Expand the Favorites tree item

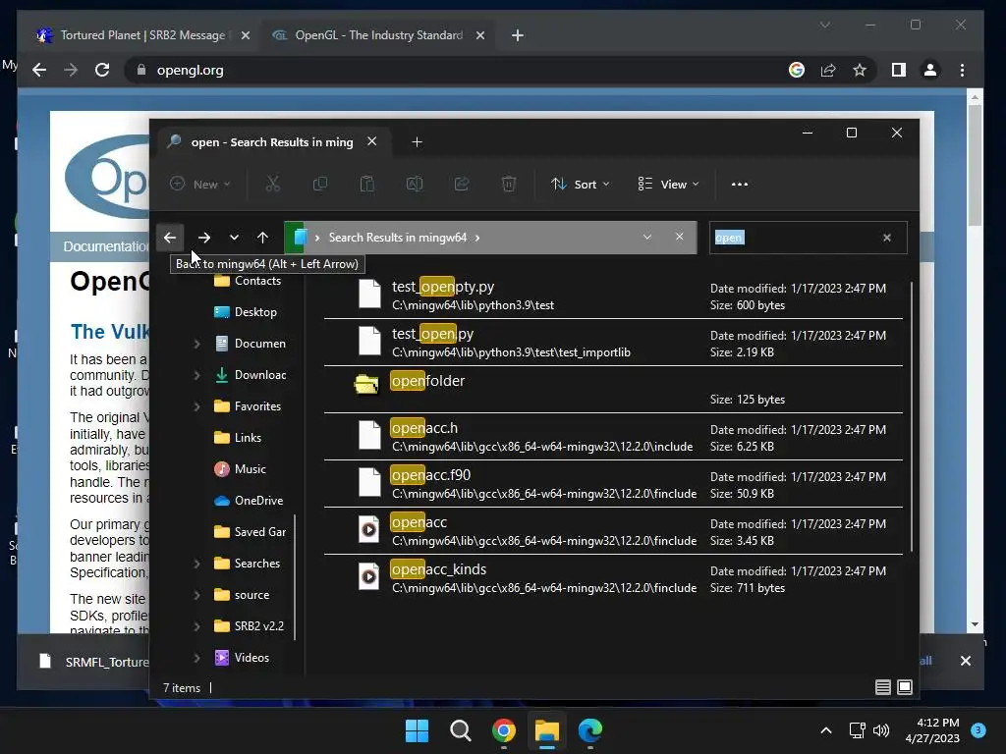(196, 406)
